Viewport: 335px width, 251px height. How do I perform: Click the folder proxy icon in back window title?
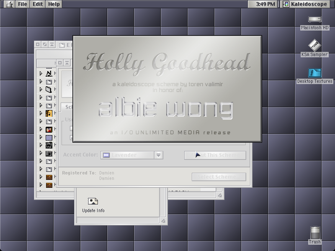click(x=62, y=45)
